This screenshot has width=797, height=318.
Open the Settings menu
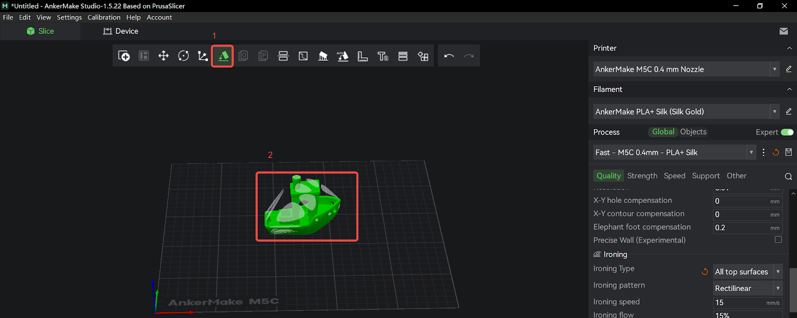click(69, 17)
